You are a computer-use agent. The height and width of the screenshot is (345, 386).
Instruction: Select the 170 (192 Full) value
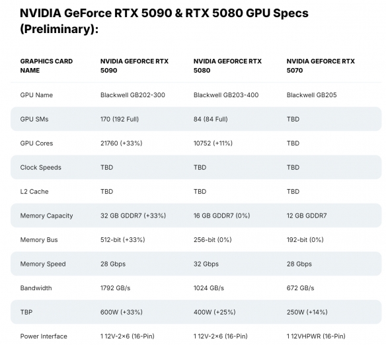(x=120, y=119)
